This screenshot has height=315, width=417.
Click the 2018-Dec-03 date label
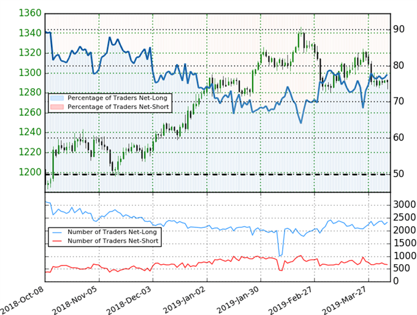130,300
